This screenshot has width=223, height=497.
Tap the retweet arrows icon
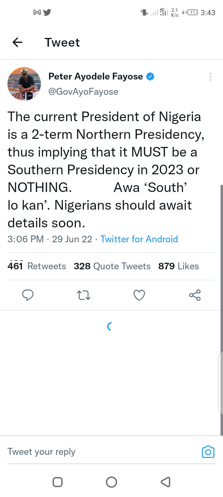84,295
